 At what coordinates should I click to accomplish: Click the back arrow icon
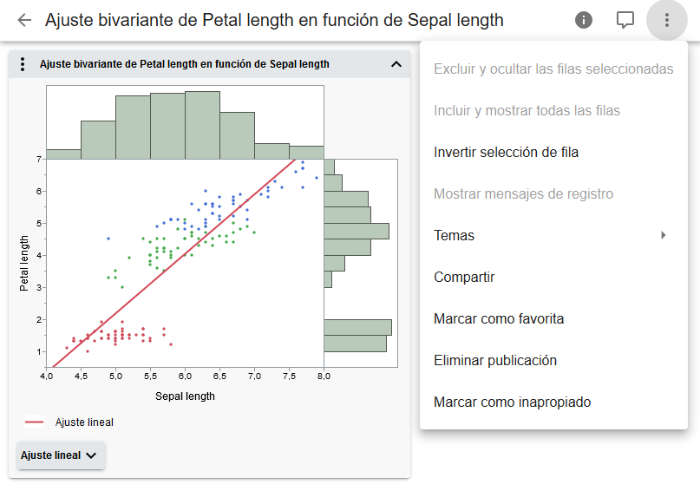(24, 20)
